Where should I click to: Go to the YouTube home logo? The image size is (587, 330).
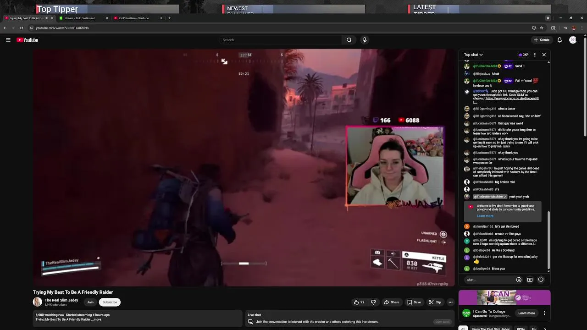(28, 40)
